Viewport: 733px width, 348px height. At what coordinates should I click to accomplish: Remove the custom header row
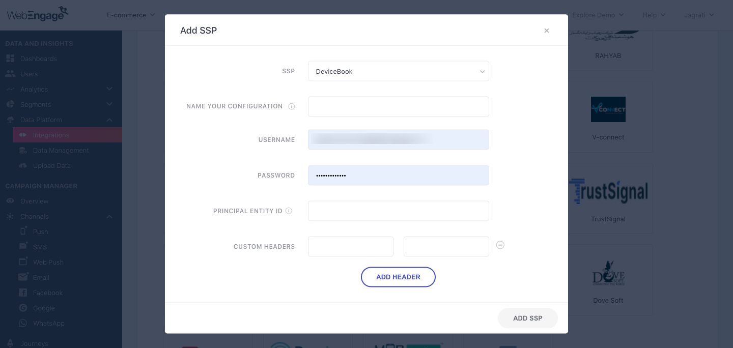[x=500, y=245]
